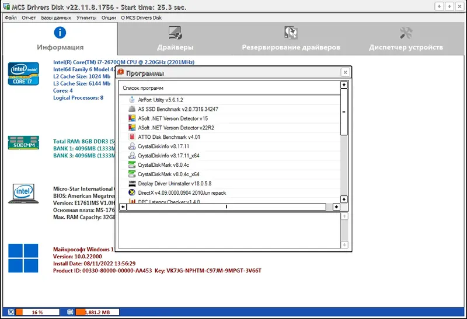The height and width of the screenshot is (319, 467).
Task: Select AS SSD Benchmark v2.0.7316.34247 row
Action: coord(229,109)
